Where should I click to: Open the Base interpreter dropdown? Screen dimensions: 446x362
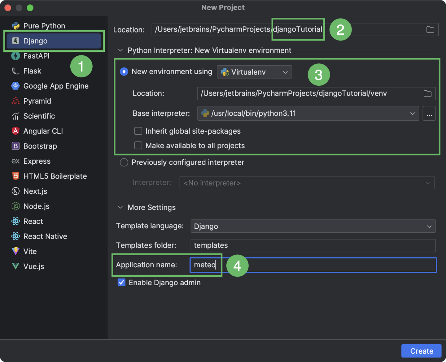pos(412,113)
